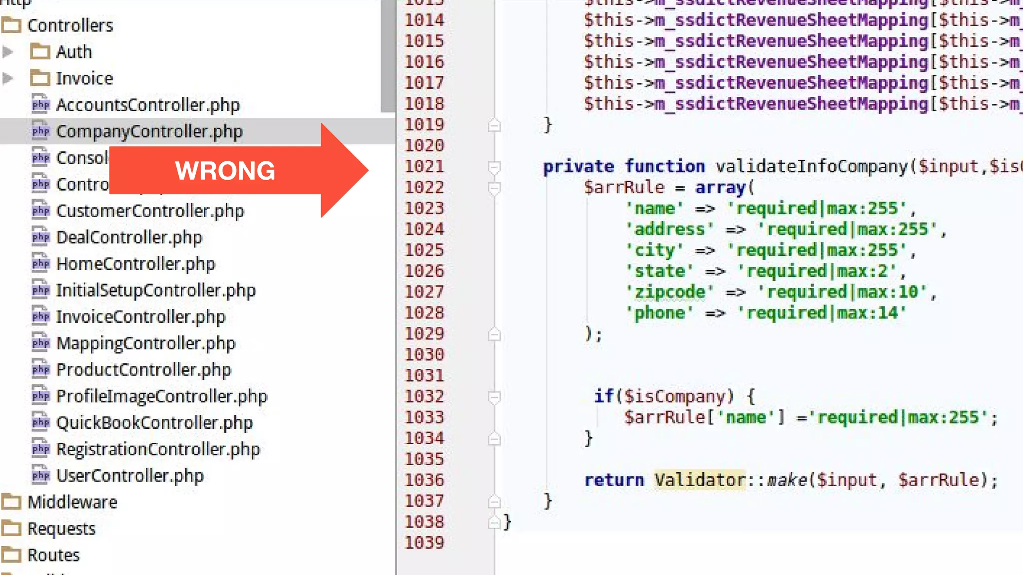Click the PHP icon beside UserController.php

[40, 475]
